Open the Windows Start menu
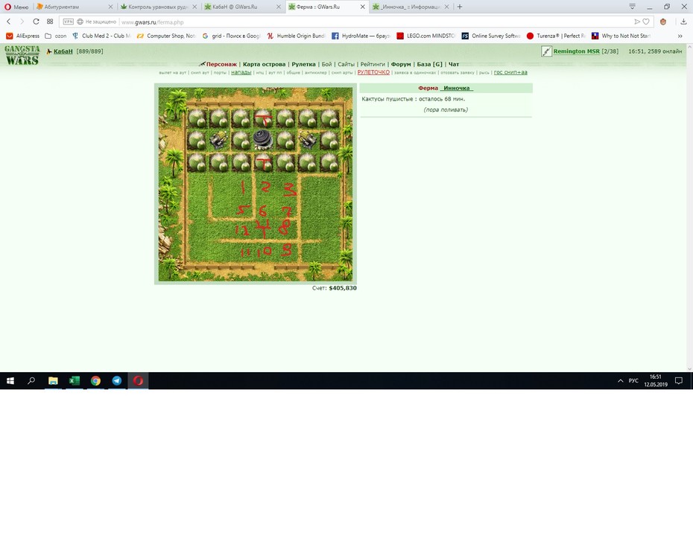 [10, 380]
